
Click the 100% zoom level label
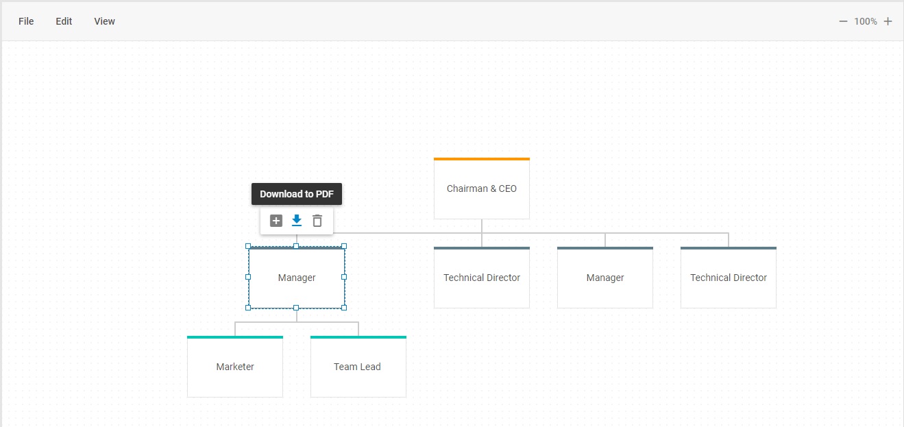click(865, 21)
